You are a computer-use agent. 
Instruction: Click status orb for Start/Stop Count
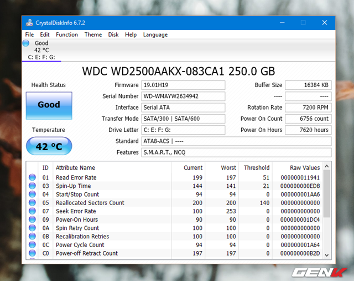[x=32, y=194]
